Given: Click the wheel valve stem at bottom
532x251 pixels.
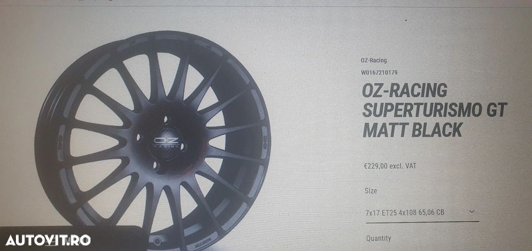Looking at the screenshot, I should pyautogui.click(x=157, y=241).
